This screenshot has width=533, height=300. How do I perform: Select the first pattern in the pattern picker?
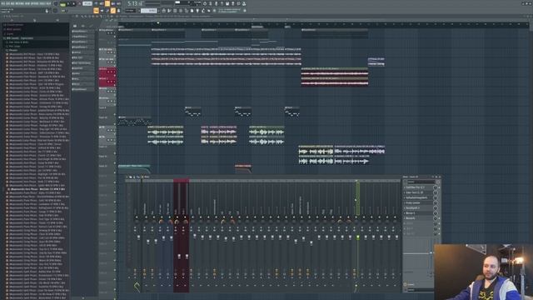[82, 32]
